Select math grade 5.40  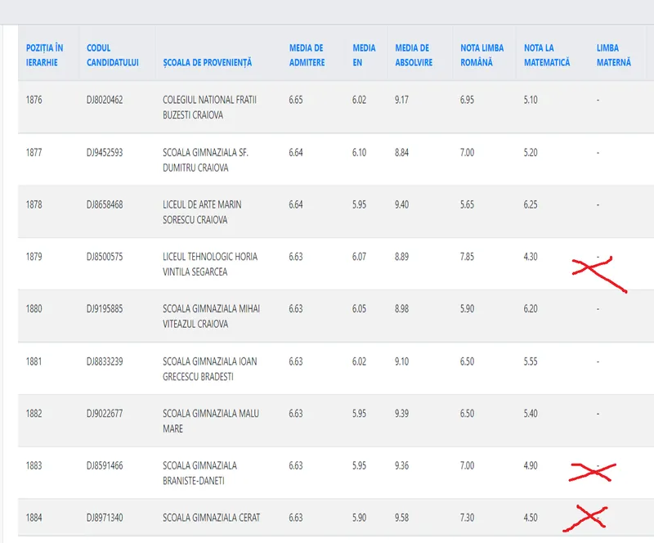pyautogui.click(x=531, y=414)
